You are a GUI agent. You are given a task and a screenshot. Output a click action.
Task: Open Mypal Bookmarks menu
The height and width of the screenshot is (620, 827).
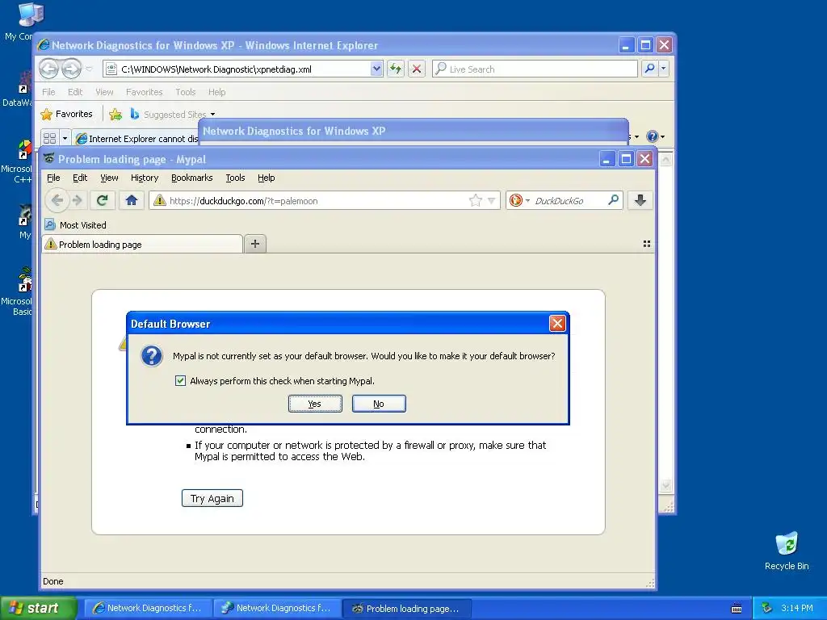tap(192, 178)
